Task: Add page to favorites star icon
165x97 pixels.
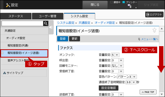Action: click(154, 30)
